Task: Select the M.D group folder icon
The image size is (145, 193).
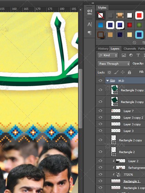Action: click(113, 81)
